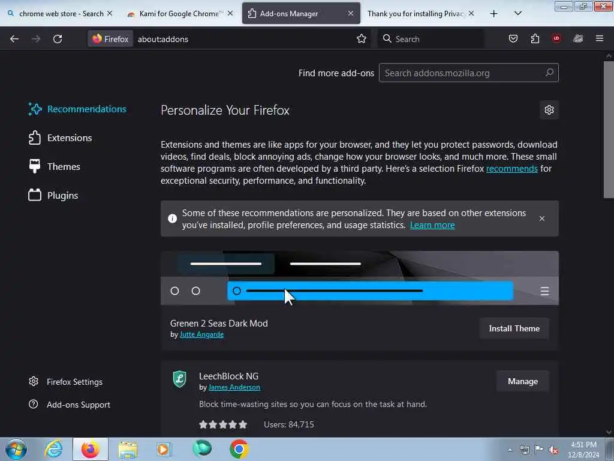Switch to chrome web store Search tab
The height and width of the screenshot is (461, 614).
pyautogui.click(x=61, y=13)
